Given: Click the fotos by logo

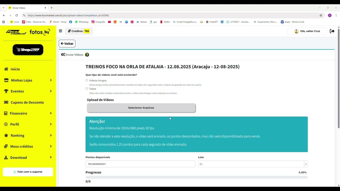Looking at the screenshot, I should 40,32.
